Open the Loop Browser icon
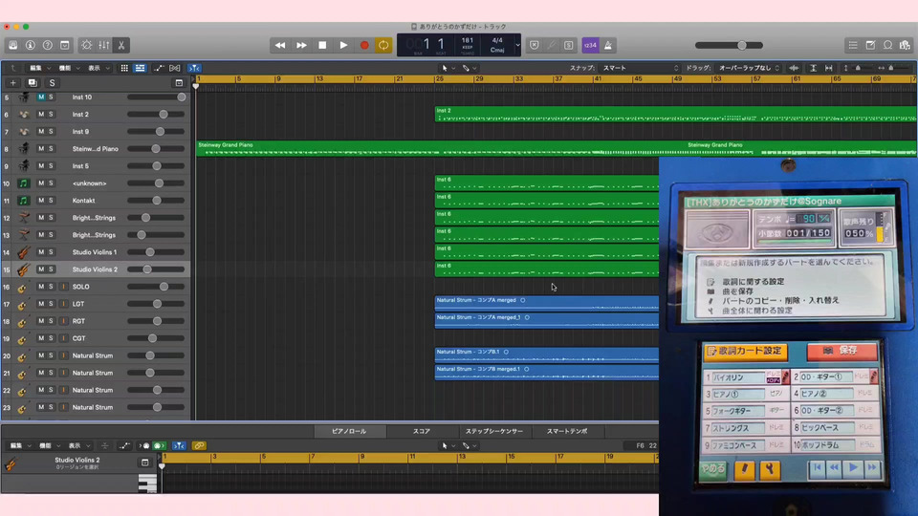 pos(888,45)
